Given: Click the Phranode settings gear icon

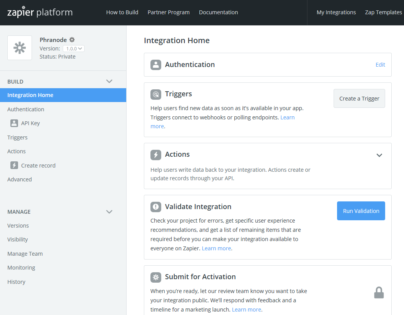Looking at the screenshot, I should (x=72, y=40).
